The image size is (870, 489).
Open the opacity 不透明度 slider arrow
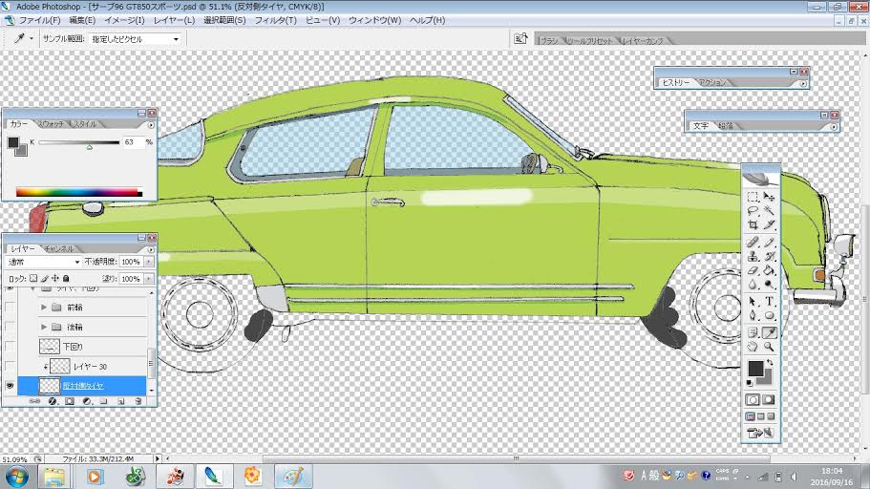click(x=149, y=262)
